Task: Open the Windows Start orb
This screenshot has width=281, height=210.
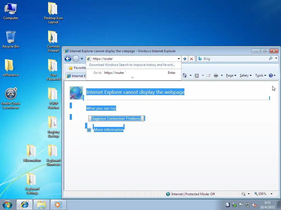Action: coord(7,205)
